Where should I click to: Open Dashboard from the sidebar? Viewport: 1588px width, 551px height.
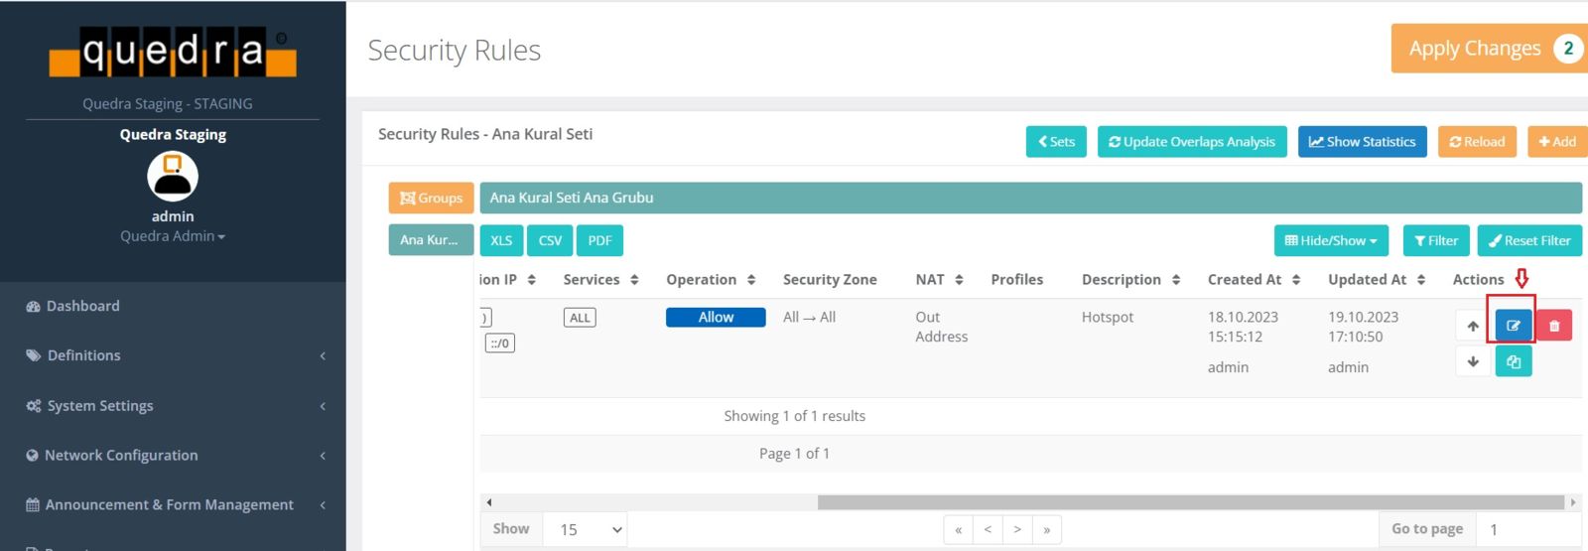(82, 306)
